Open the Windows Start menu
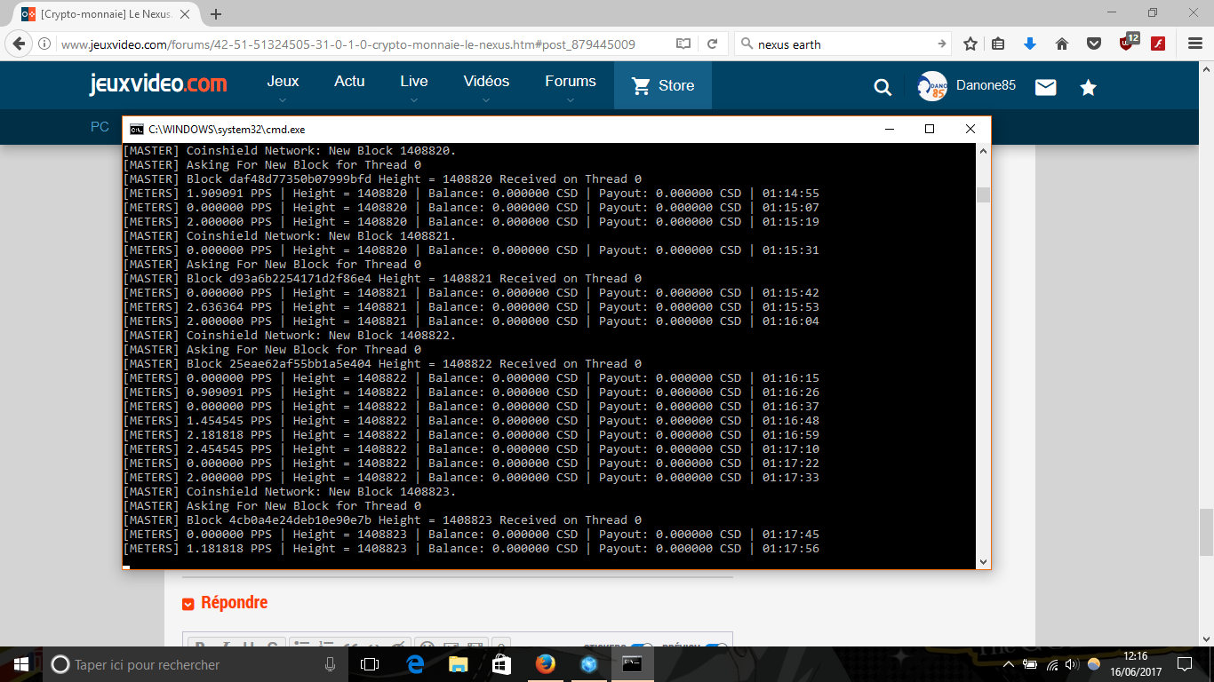Image resolution: width=1214 pixels, height=682 pixels. pyautogui.click(x=21, y=664)
